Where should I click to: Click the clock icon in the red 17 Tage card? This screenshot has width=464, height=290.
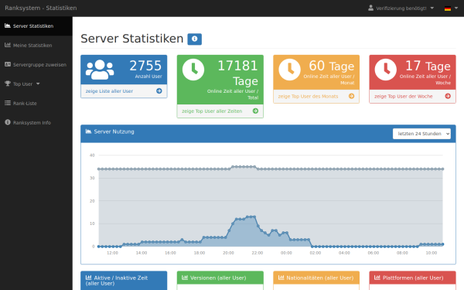(386, 70)
